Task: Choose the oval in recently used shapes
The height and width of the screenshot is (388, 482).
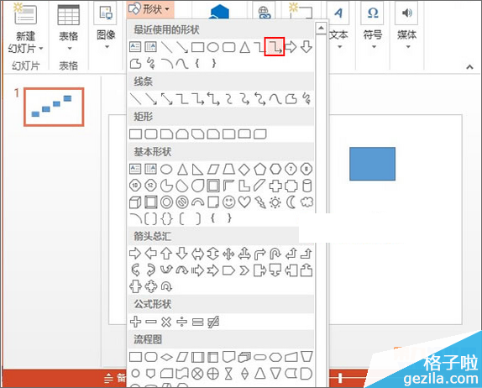Action: 213,47
